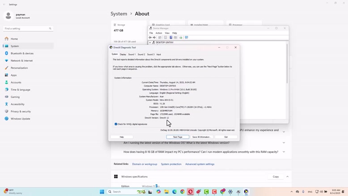Image resolution: width=348 pixels, height=196 pixels.
Task: Click Forward arrow in Device Manager toolbar
Action: point(154,38)
